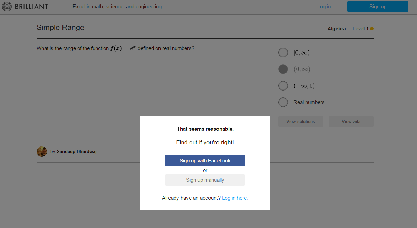Choose Sign up manually
The height and width of the screenshot is (228, 417).
[x=205, y=180]
